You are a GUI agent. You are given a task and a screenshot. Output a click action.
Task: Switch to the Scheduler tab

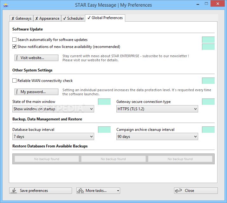[x=74, y=18]
